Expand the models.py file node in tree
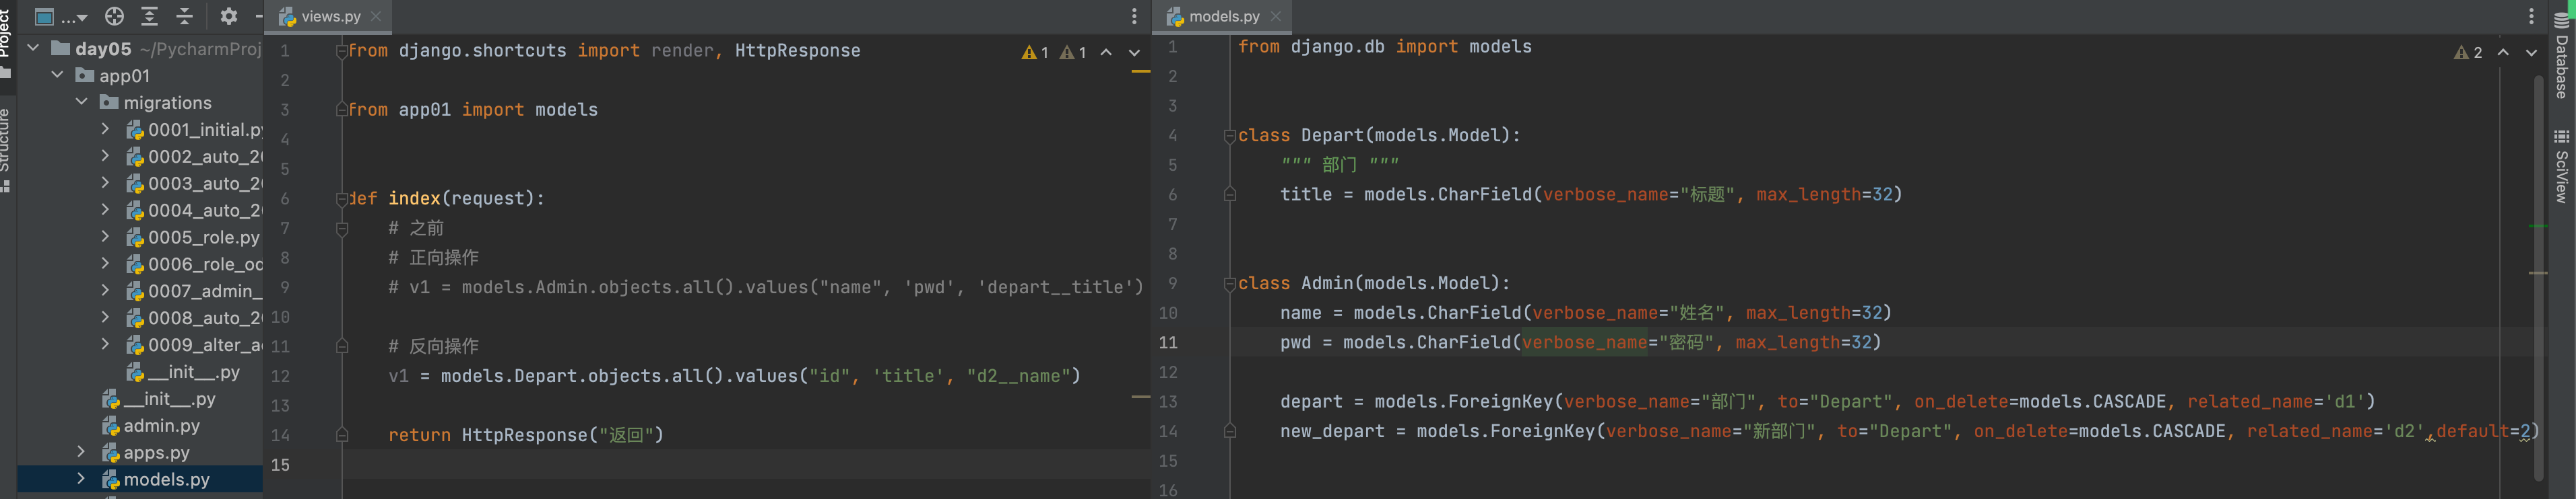2576x499 pixels. tap(82, 479)
